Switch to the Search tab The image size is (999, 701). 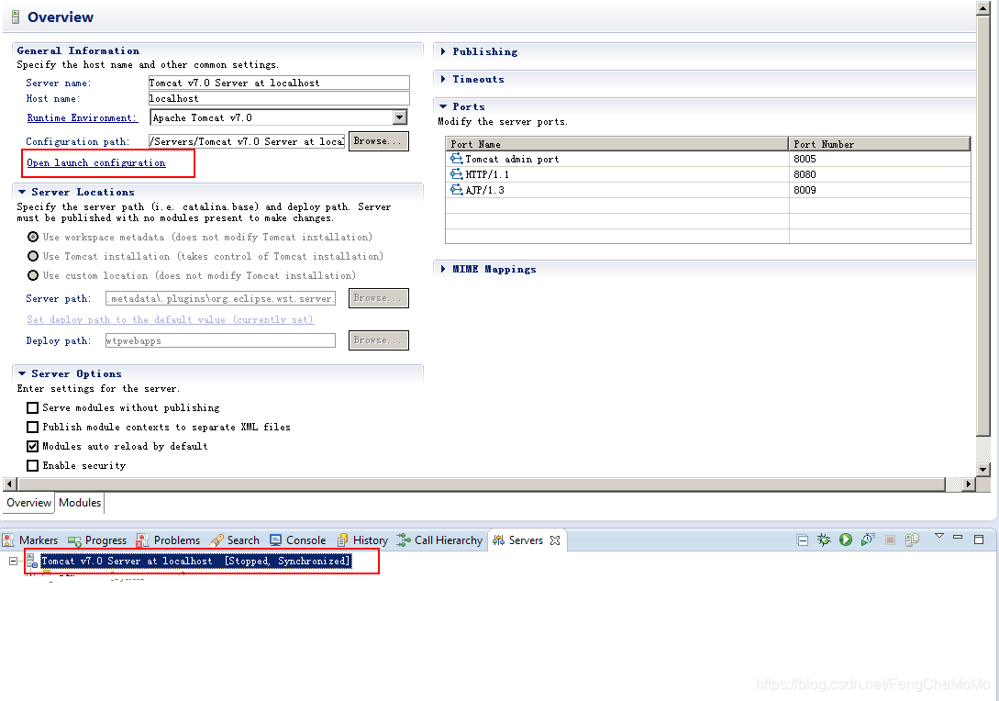[235, 540]
